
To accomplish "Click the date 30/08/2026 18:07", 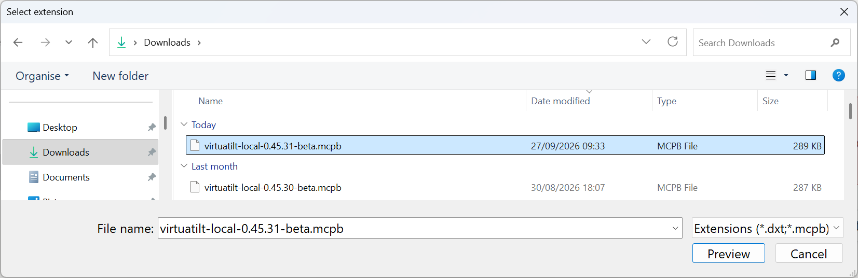I will tap(568, 188).
